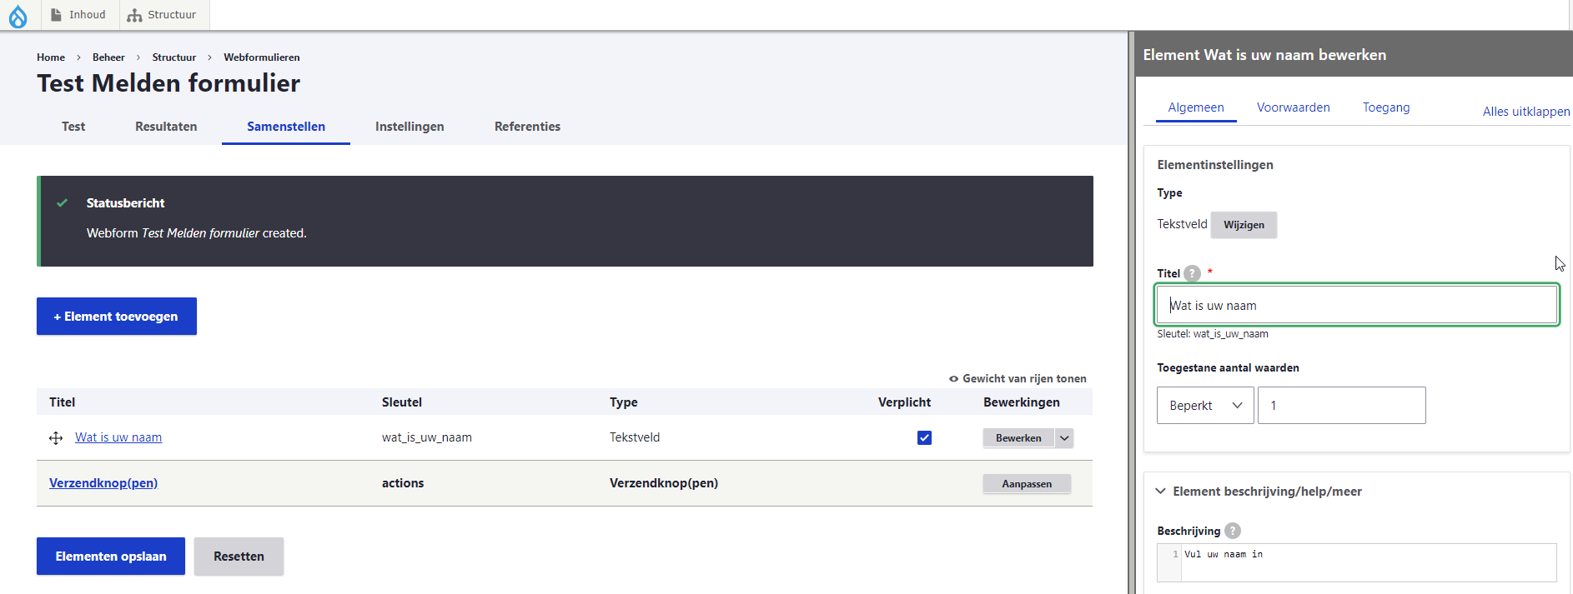Click the Element toevoegen button

click(x=117, y=317)
